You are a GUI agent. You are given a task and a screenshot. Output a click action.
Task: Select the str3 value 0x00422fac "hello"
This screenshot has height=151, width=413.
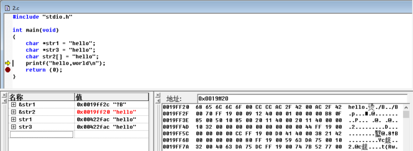(107, 127)
